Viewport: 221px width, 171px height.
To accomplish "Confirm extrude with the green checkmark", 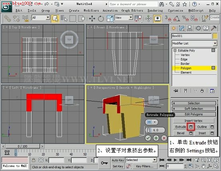I will [148, 138].
